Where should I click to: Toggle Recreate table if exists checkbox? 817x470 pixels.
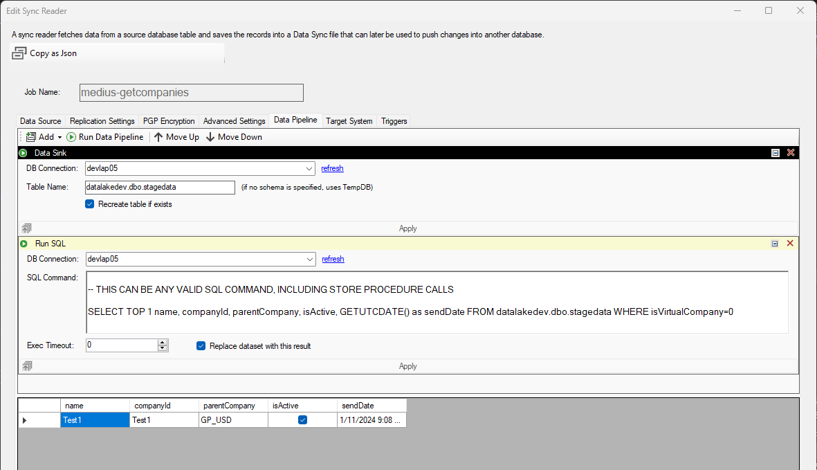89,204
